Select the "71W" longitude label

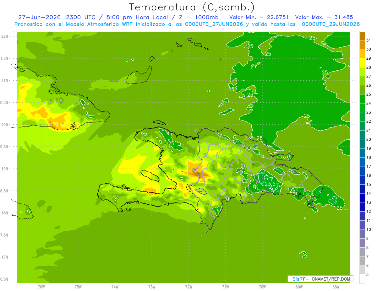225,287
